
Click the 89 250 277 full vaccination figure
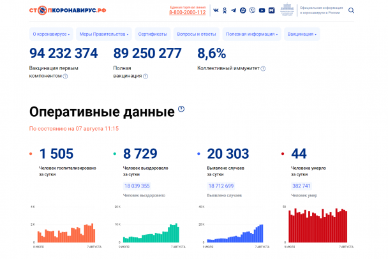pos(147,53)
